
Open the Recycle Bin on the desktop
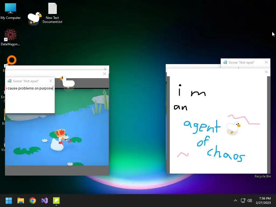263,176
